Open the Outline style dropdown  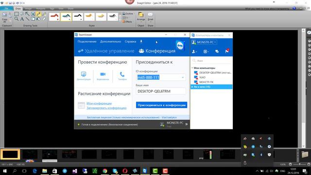click(x=128, y=14)
